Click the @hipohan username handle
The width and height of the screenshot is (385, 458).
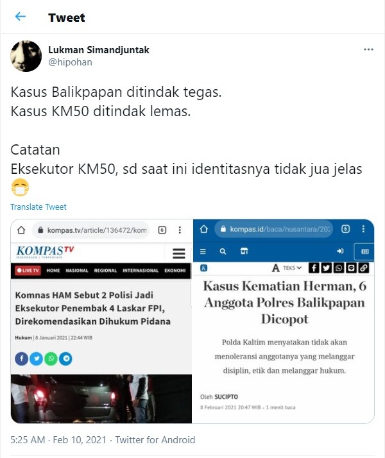click(70, 62)
